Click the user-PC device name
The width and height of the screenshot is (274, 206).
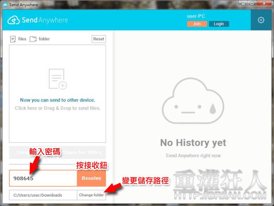196,16
